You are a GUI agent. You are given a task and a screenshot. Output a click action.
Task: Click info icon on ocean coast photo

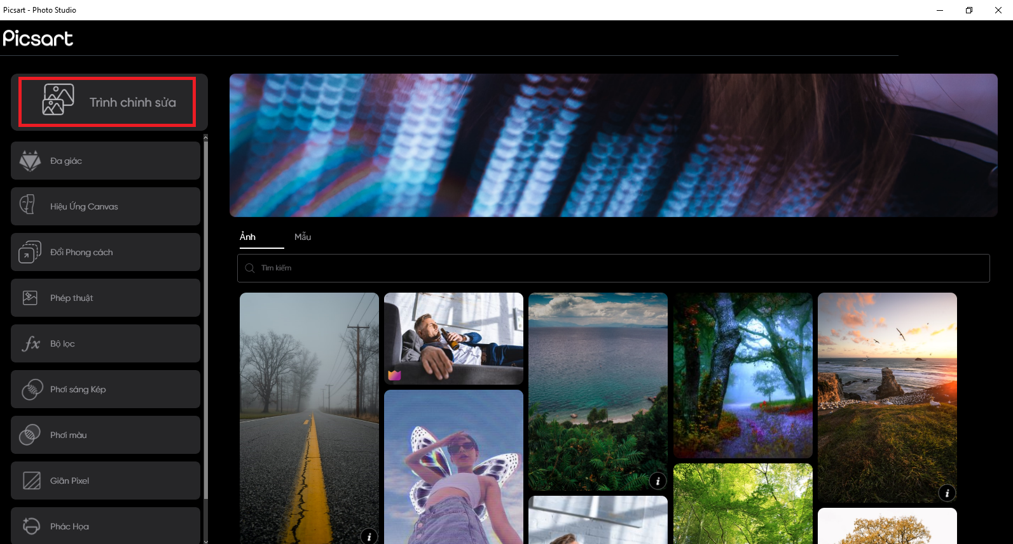click(x=658, y=481)
